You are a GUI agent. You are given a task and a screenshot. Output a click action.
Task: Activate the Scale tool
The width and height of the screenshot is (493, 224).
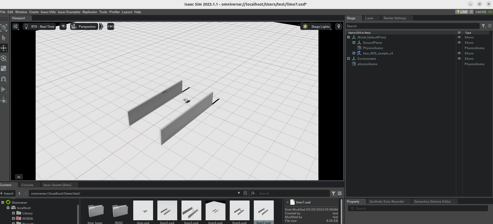[x=4, y=68]
